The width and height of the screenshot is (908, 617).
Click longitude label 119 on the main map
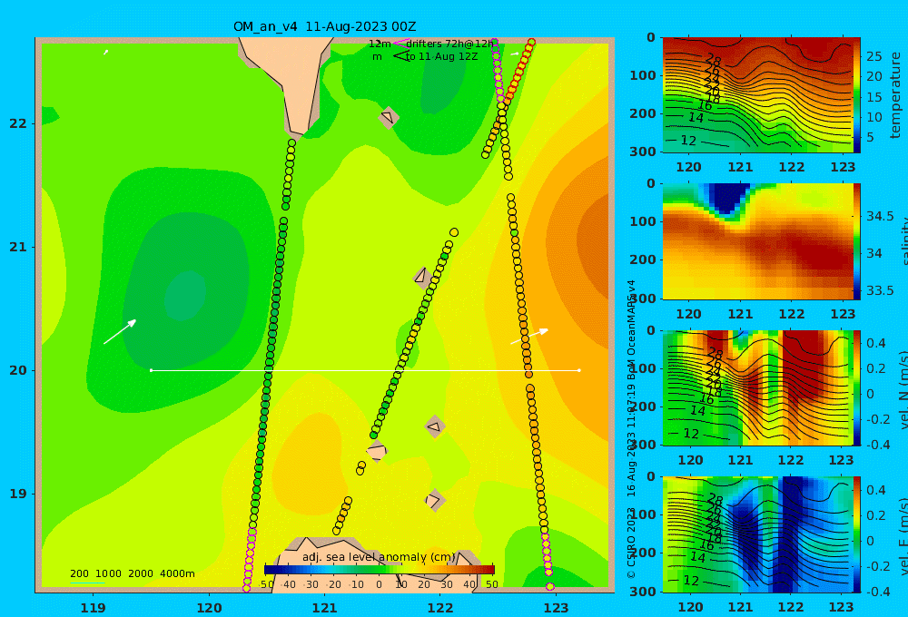[94, 608]
